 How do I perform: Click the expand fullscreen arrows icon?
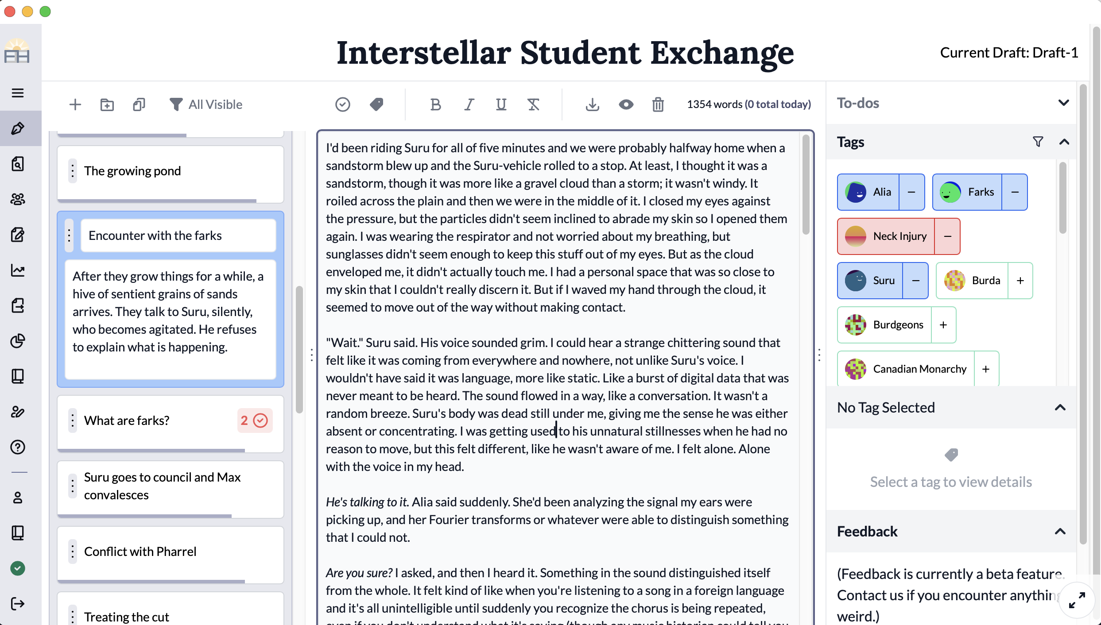[x=1077, y=600]
